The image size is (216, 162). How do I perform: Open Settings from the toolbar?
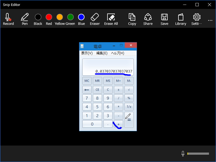(x=197, y=19)
